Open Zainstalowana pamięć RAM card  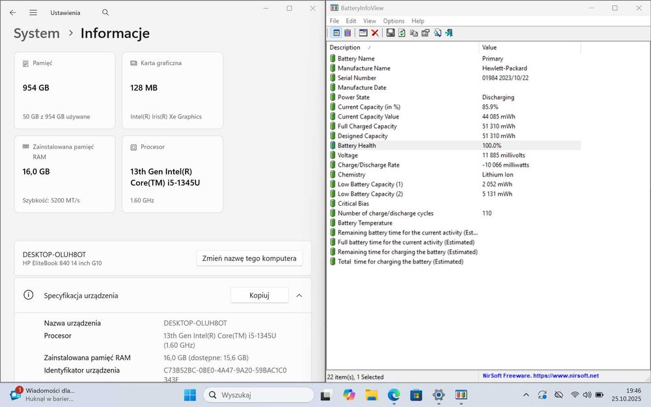pyautogui.click(x=64, y=174)
